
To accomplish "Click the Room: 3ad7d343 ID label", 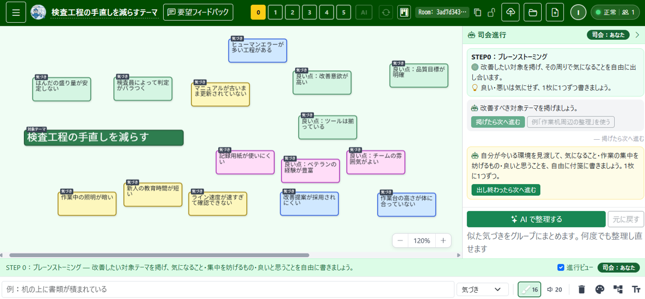I will pyautogui.click(x=443, y=12).
